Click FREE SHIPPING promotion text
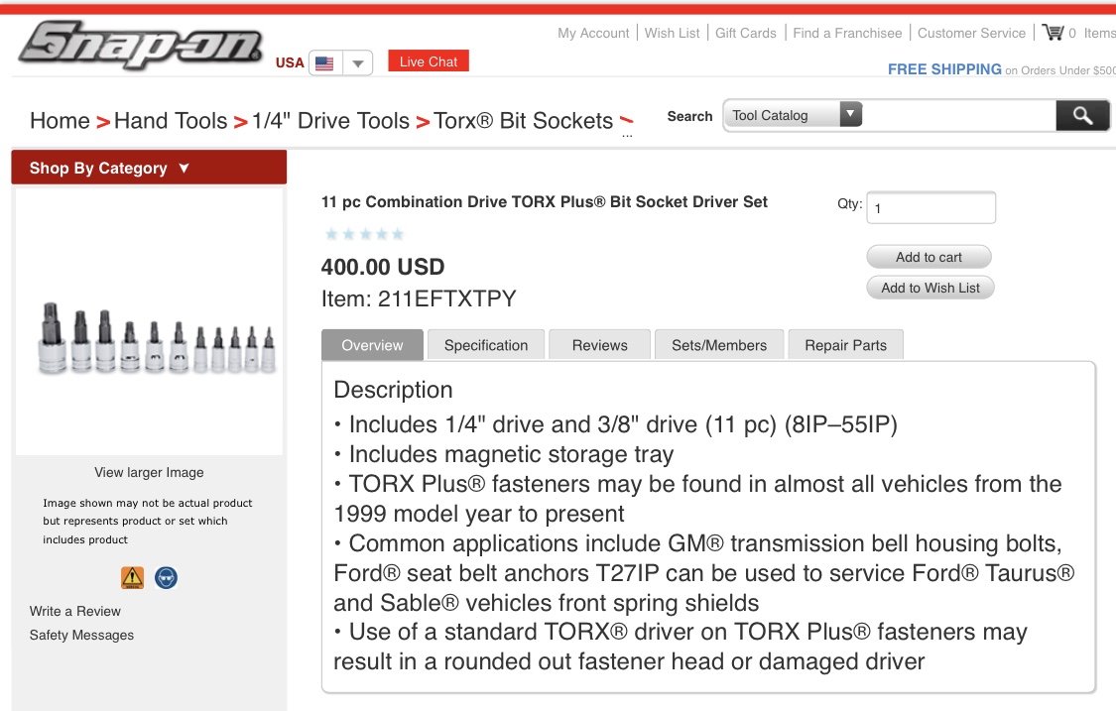This screenshot has height=711, width=1116. tap(944, 69)
